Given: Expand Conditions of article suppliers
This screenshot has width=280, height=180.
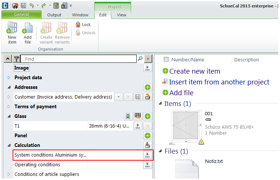Looking at the screenshot, I should tap(9, 174).
